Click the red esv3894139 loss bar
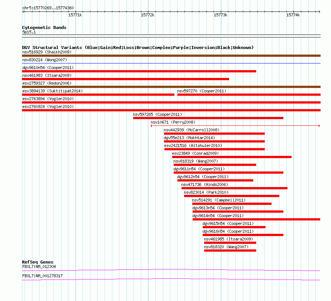The image size is (331, 301). tap(98, 95)
